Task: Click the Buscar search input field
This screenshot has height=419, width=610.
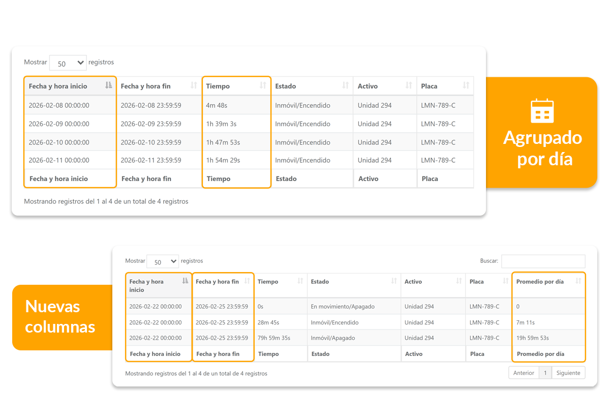Action: [x=543, y=261]
